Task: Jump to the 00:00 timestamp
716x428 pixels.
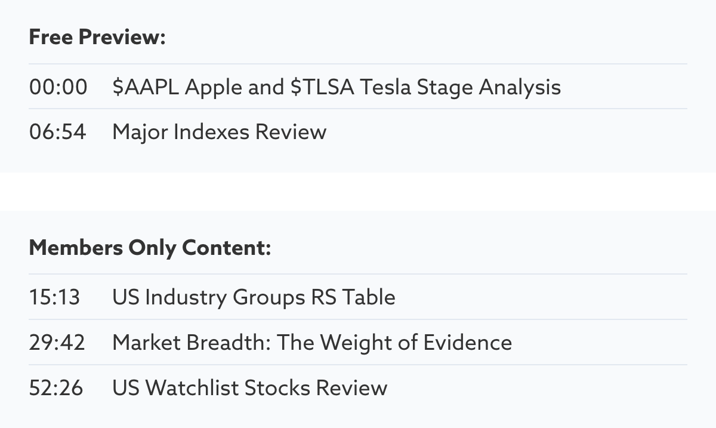Action: (58, 87)
